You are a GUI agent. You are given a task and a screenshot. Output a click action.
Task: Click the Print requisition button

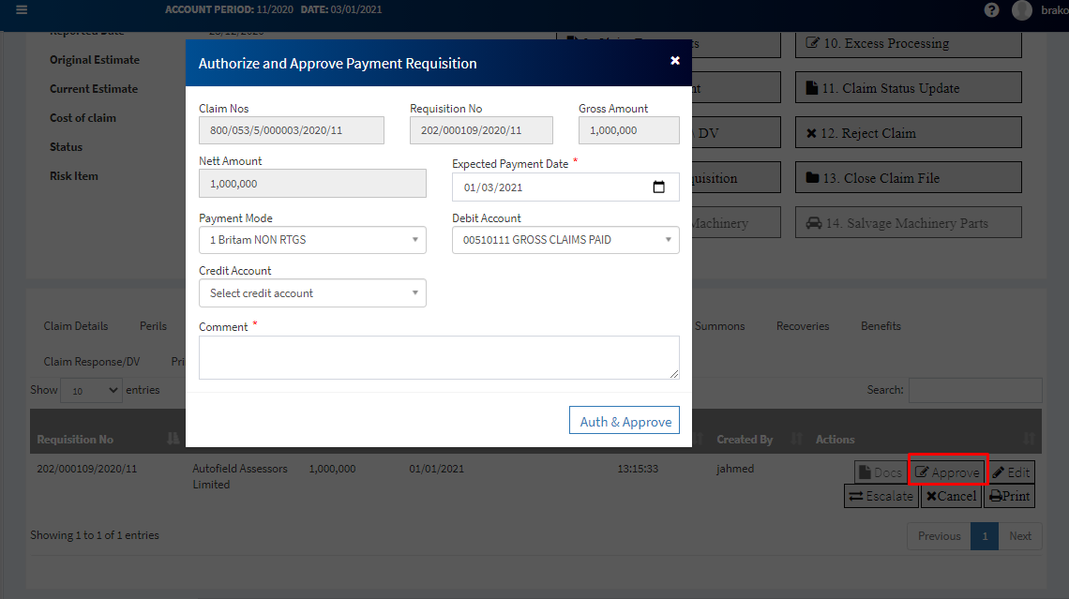coord(1009,497)
